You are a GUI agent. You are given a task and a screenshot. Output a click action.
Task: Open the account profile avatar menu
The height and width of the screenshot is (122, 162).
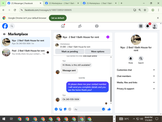(155, 26)
